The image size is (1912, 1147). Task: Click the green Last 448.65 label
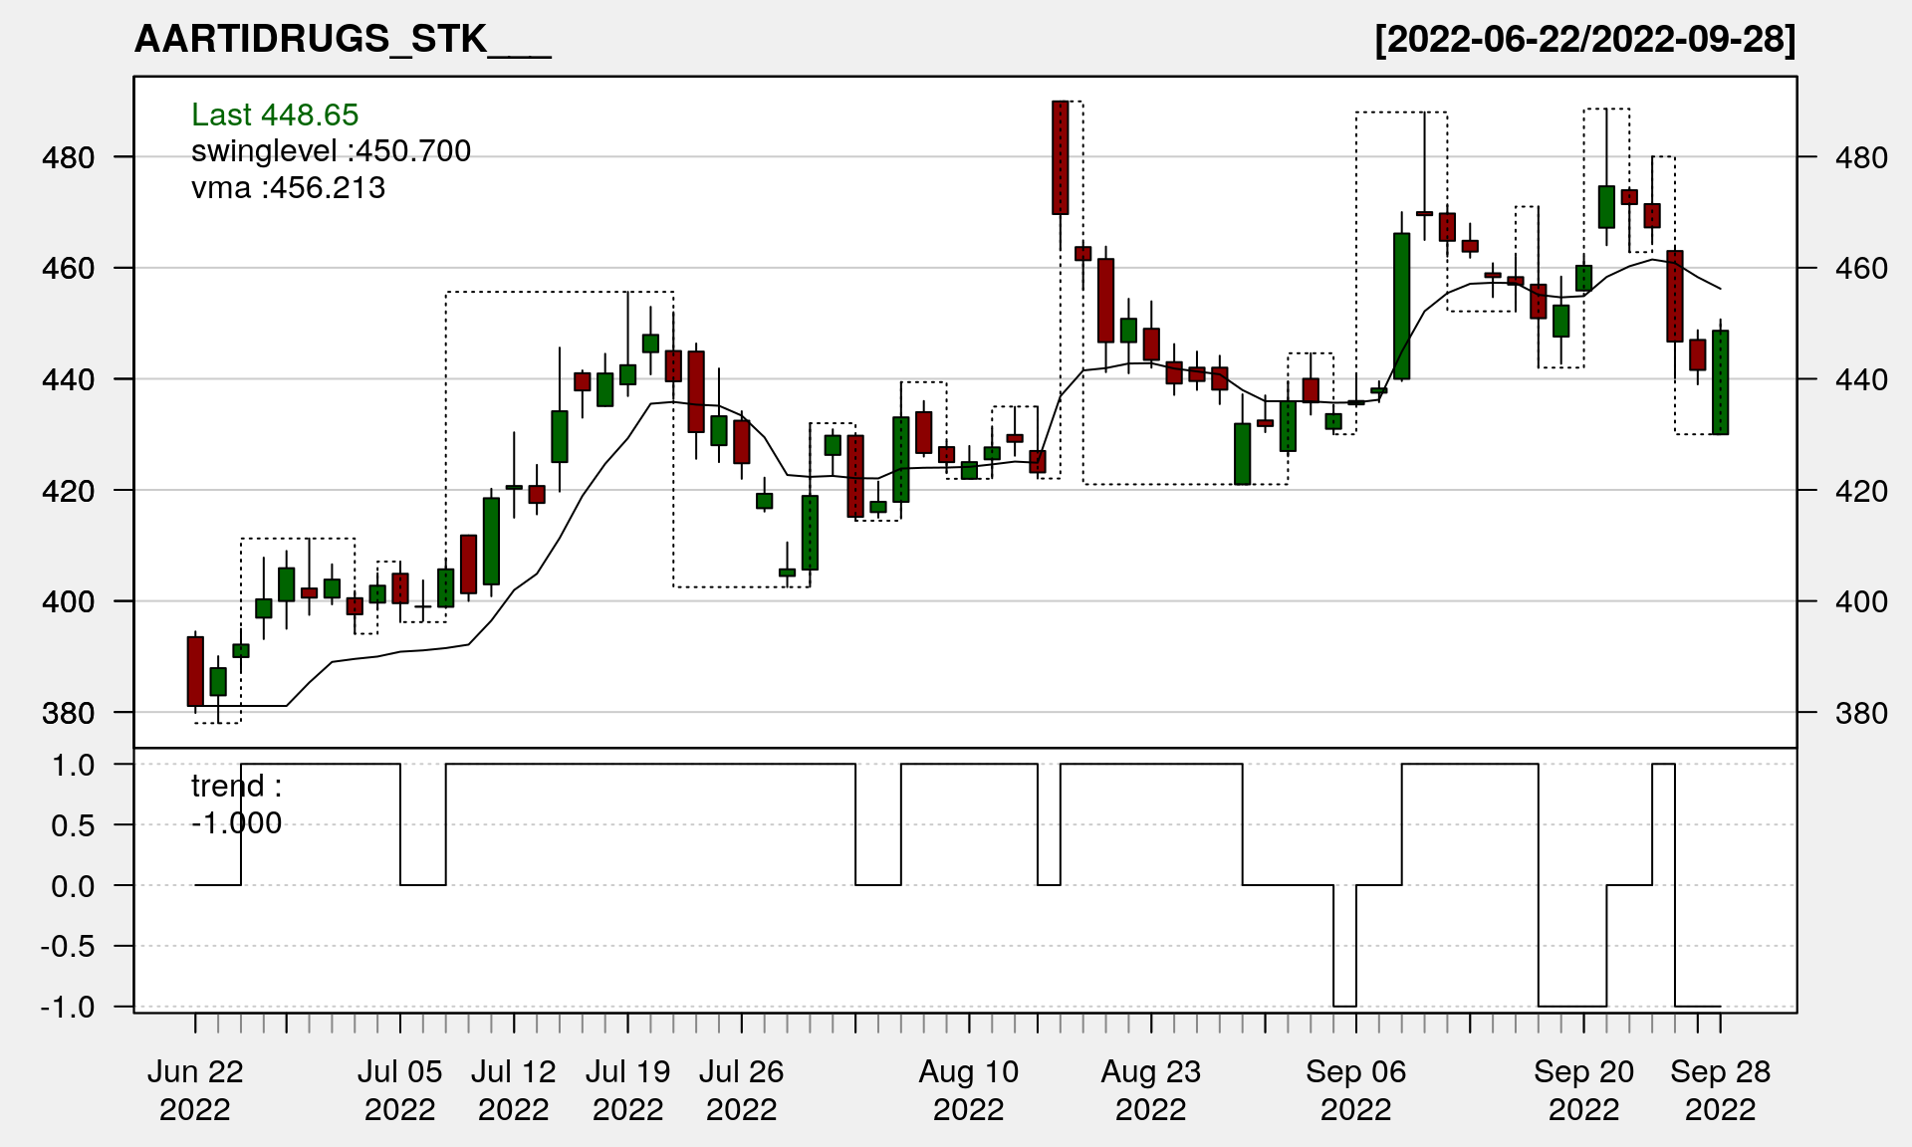click(x=274, y=115)
